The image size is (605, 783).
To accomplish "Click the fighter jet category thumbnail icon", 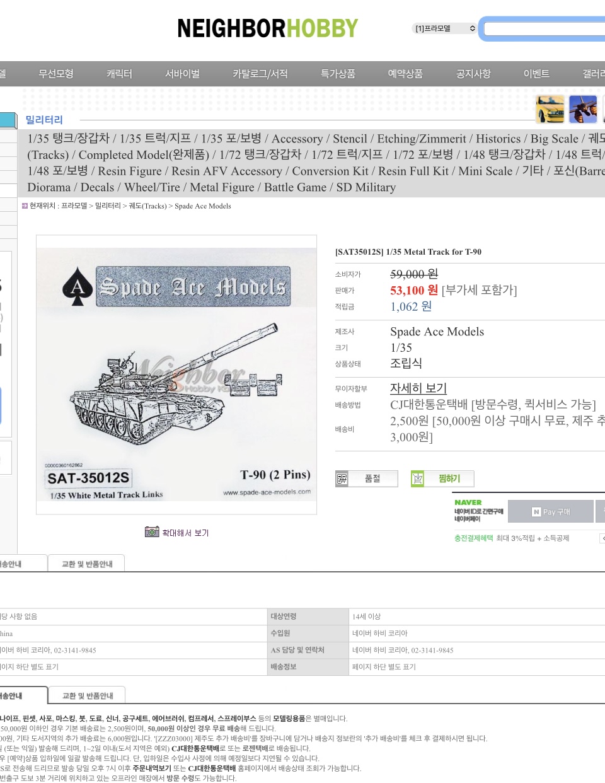I will [x=583, y=109].
